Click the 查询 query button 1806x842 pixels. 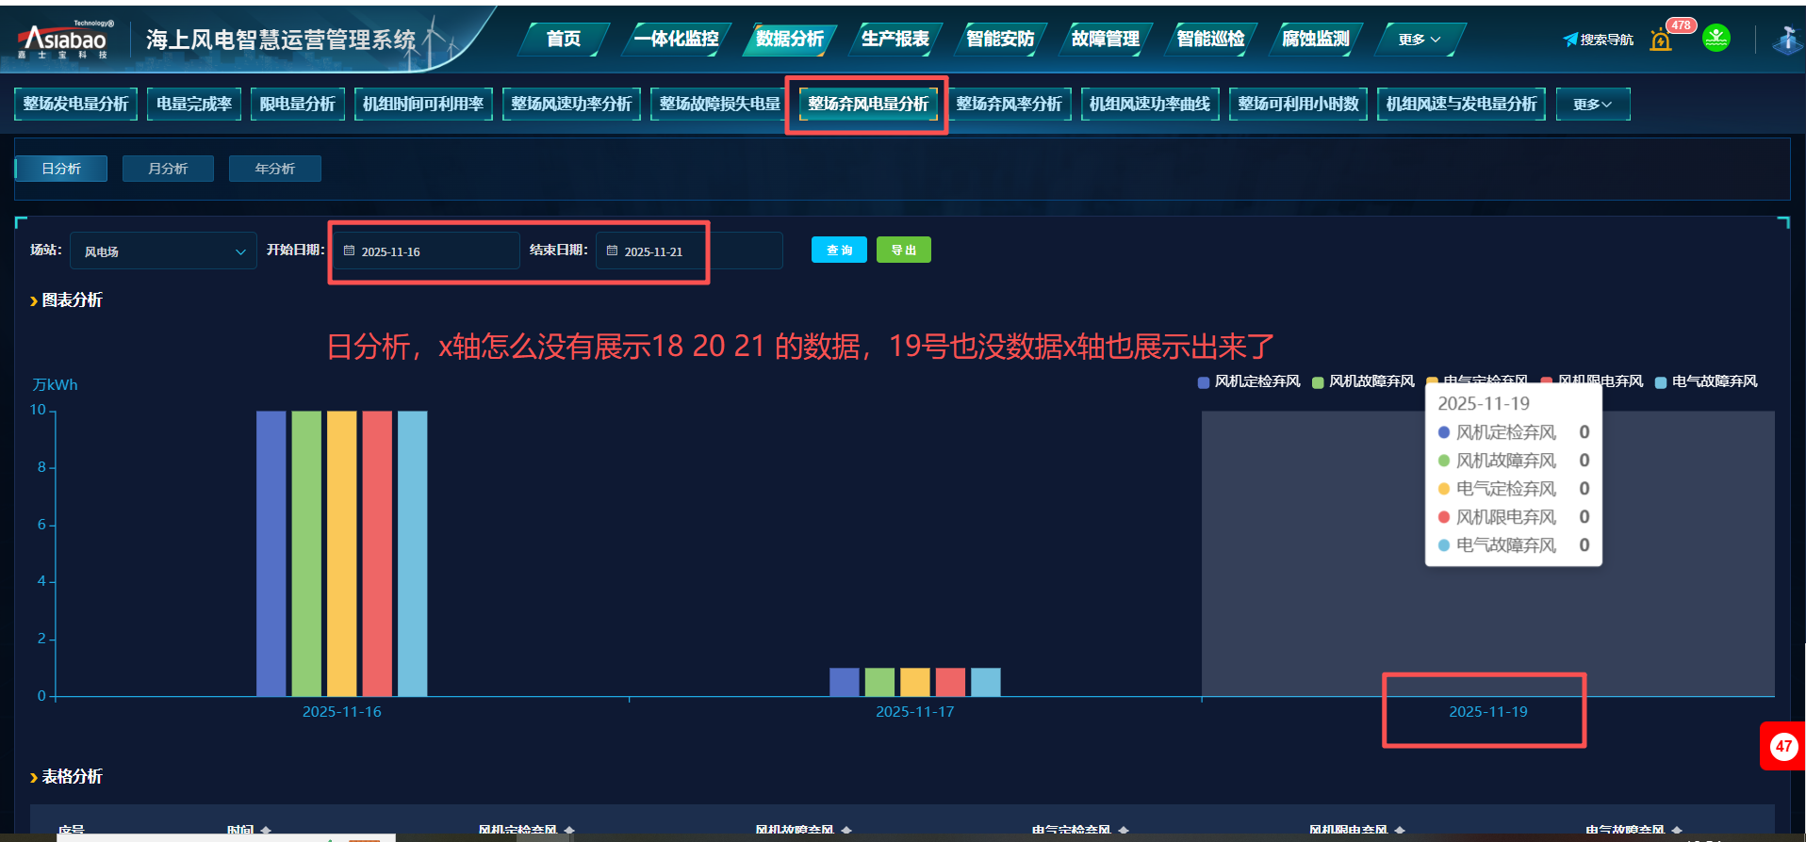pos(839,251)
